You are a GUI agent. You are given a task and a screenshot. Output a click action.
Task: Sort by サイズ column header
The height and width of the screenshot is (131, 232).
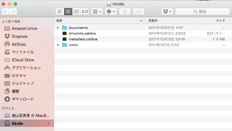214,21
